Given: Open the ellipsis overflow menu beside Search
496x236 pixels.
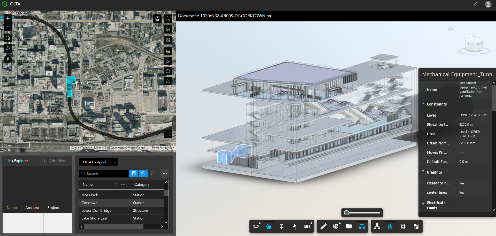Looking at the screenshot, I should (x=164, y=174).
